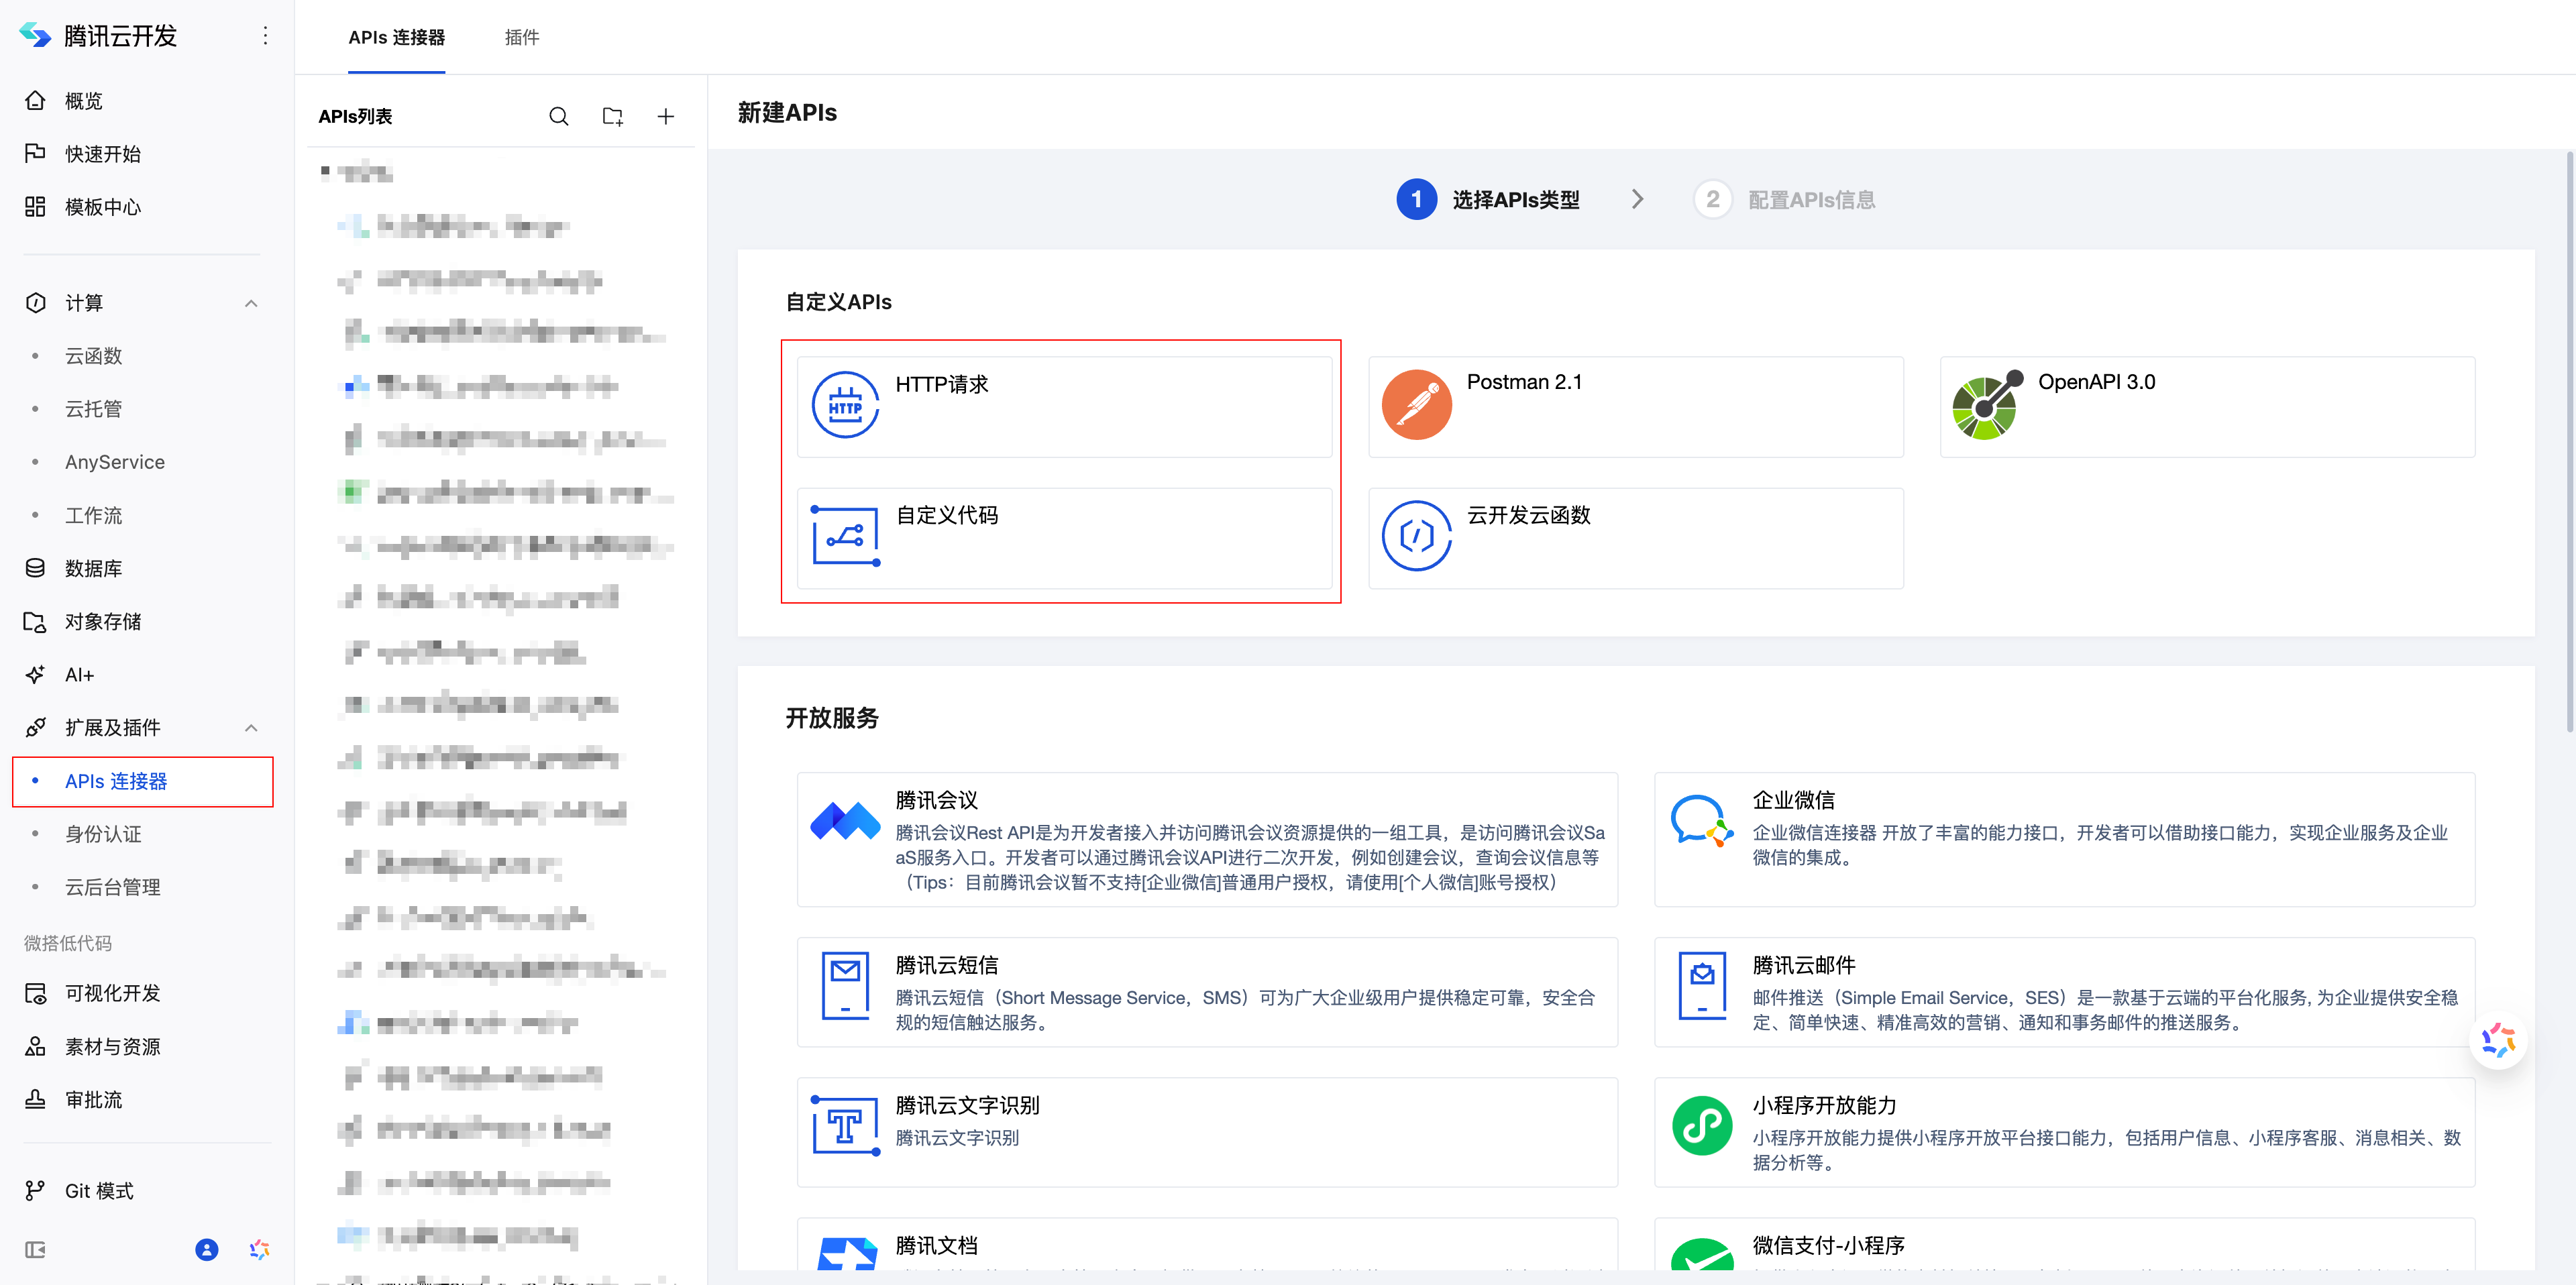Choose the Postman 2.1 card
This screenshot has width=2576, height=1285.
click(x=1636, y=407)
